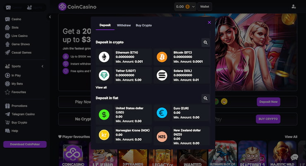Screen dimensions: 306x166
Task: Open the Sports sidebar icon
Action: [x=7, y=66]
